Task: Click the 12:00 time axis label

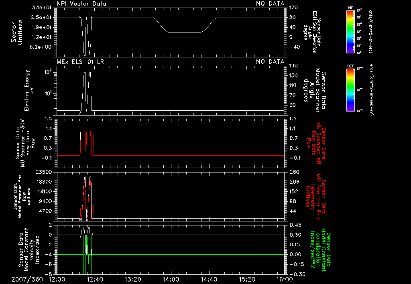Action: click(57, 279)
